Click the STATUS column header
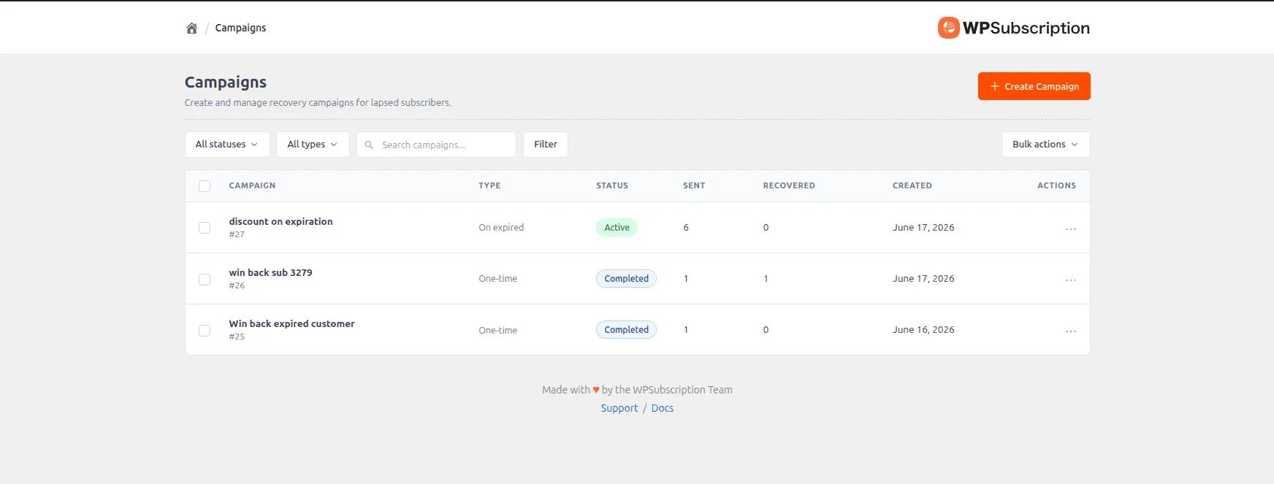 [x=612, y=185]
